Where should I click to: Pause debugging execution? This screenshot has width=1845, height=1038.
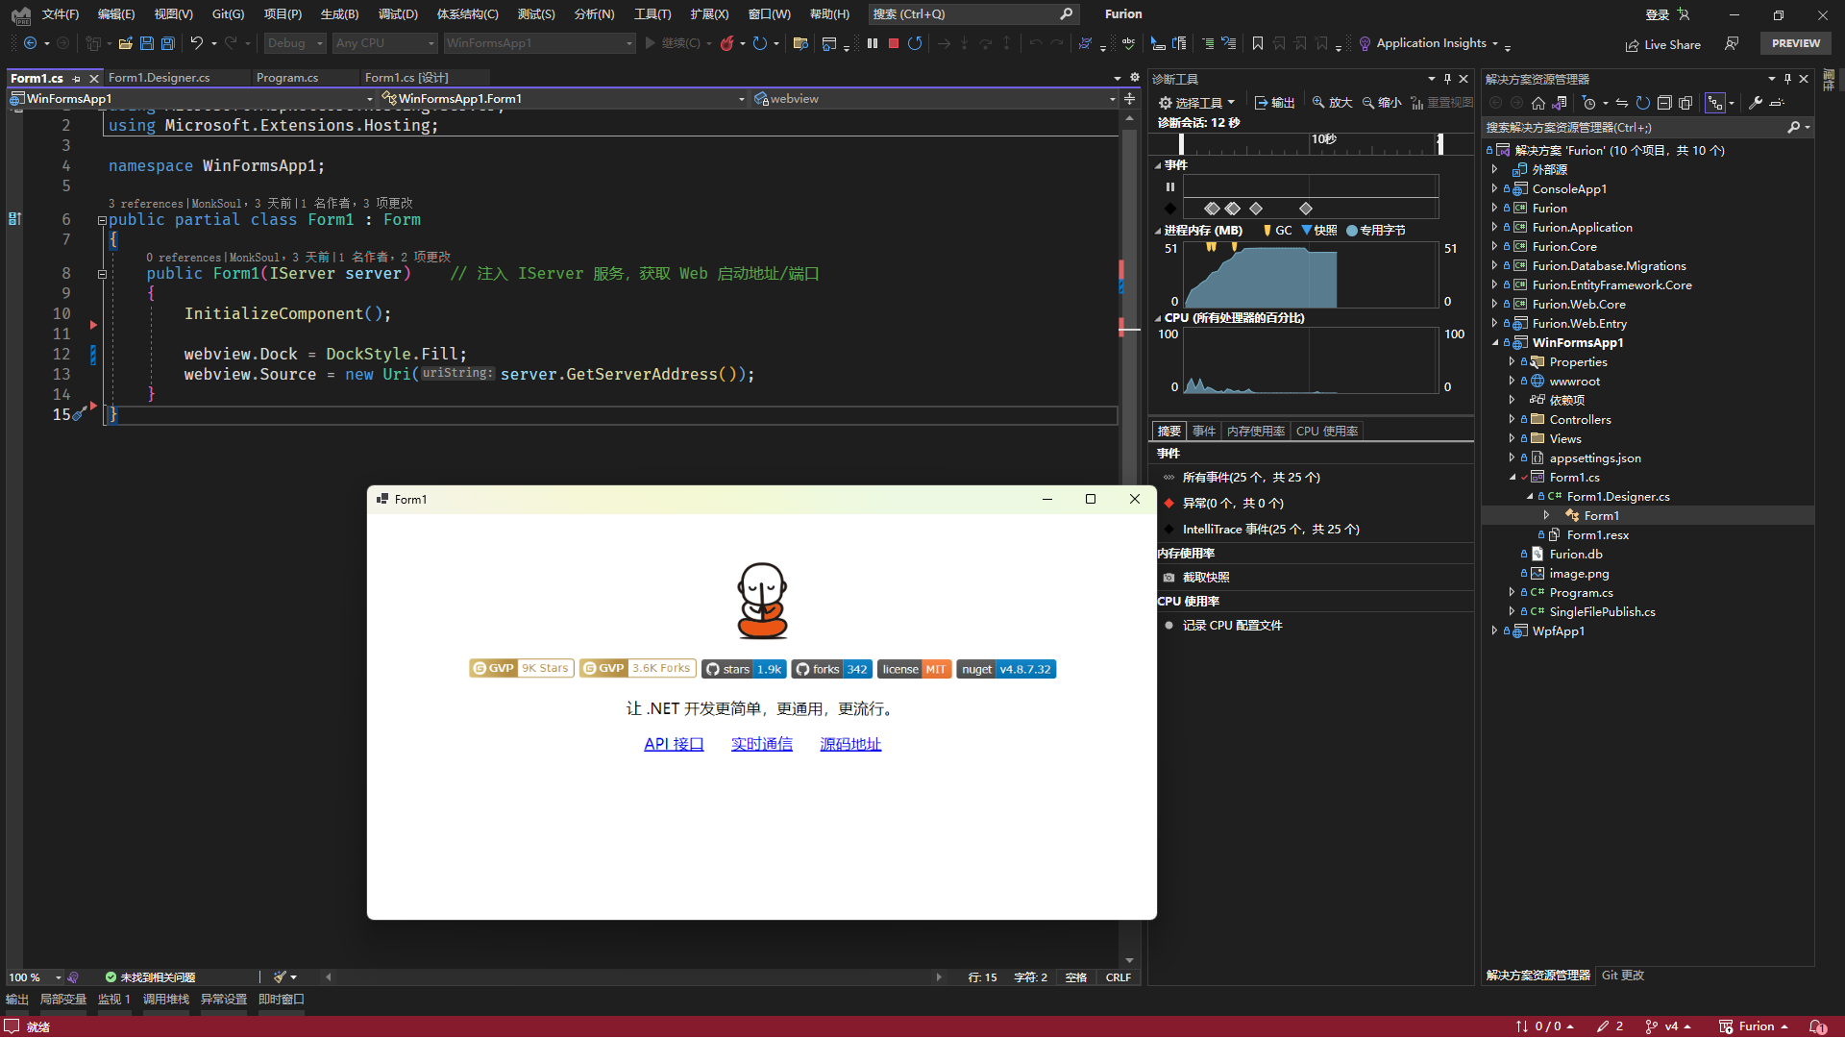tap(873, 43)
